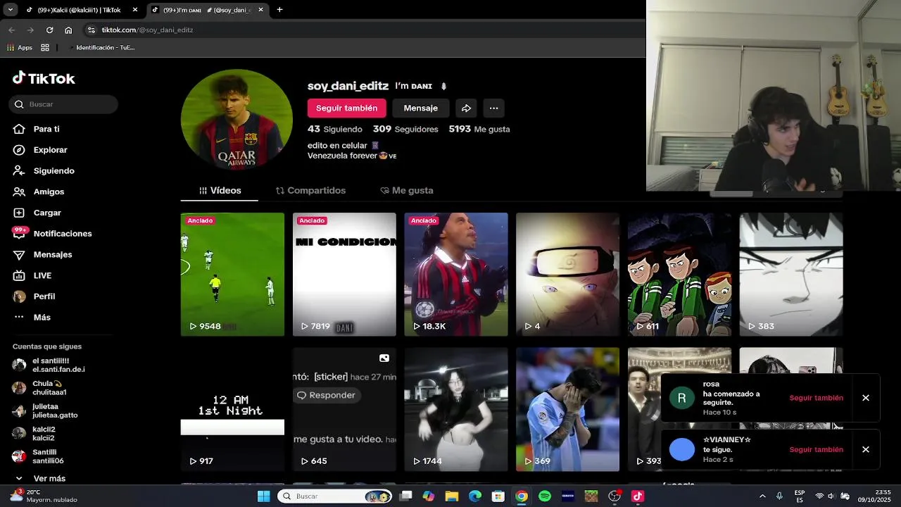Open tab search dropdown in Chrome

[10, 10]
